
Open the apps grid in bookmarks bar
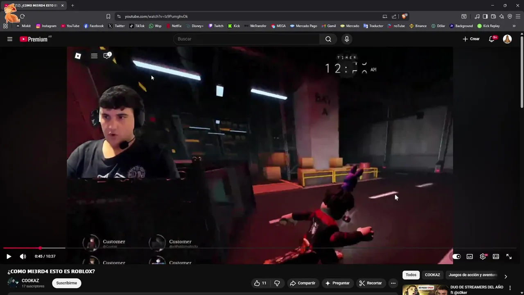[x=5, y=26]
